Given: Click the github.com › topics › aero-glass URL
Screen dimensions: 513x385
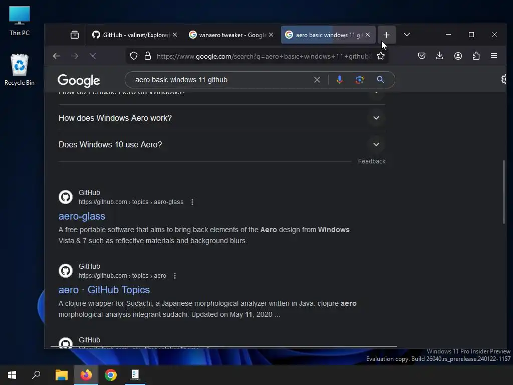Looking at the screenshot, I should [131, 202].
